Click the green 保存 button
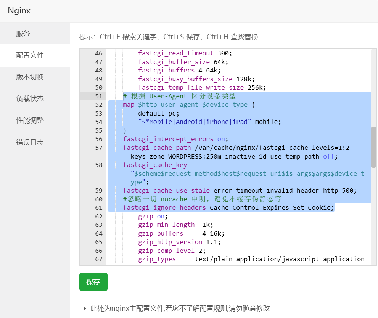 [x=93, y=282]
